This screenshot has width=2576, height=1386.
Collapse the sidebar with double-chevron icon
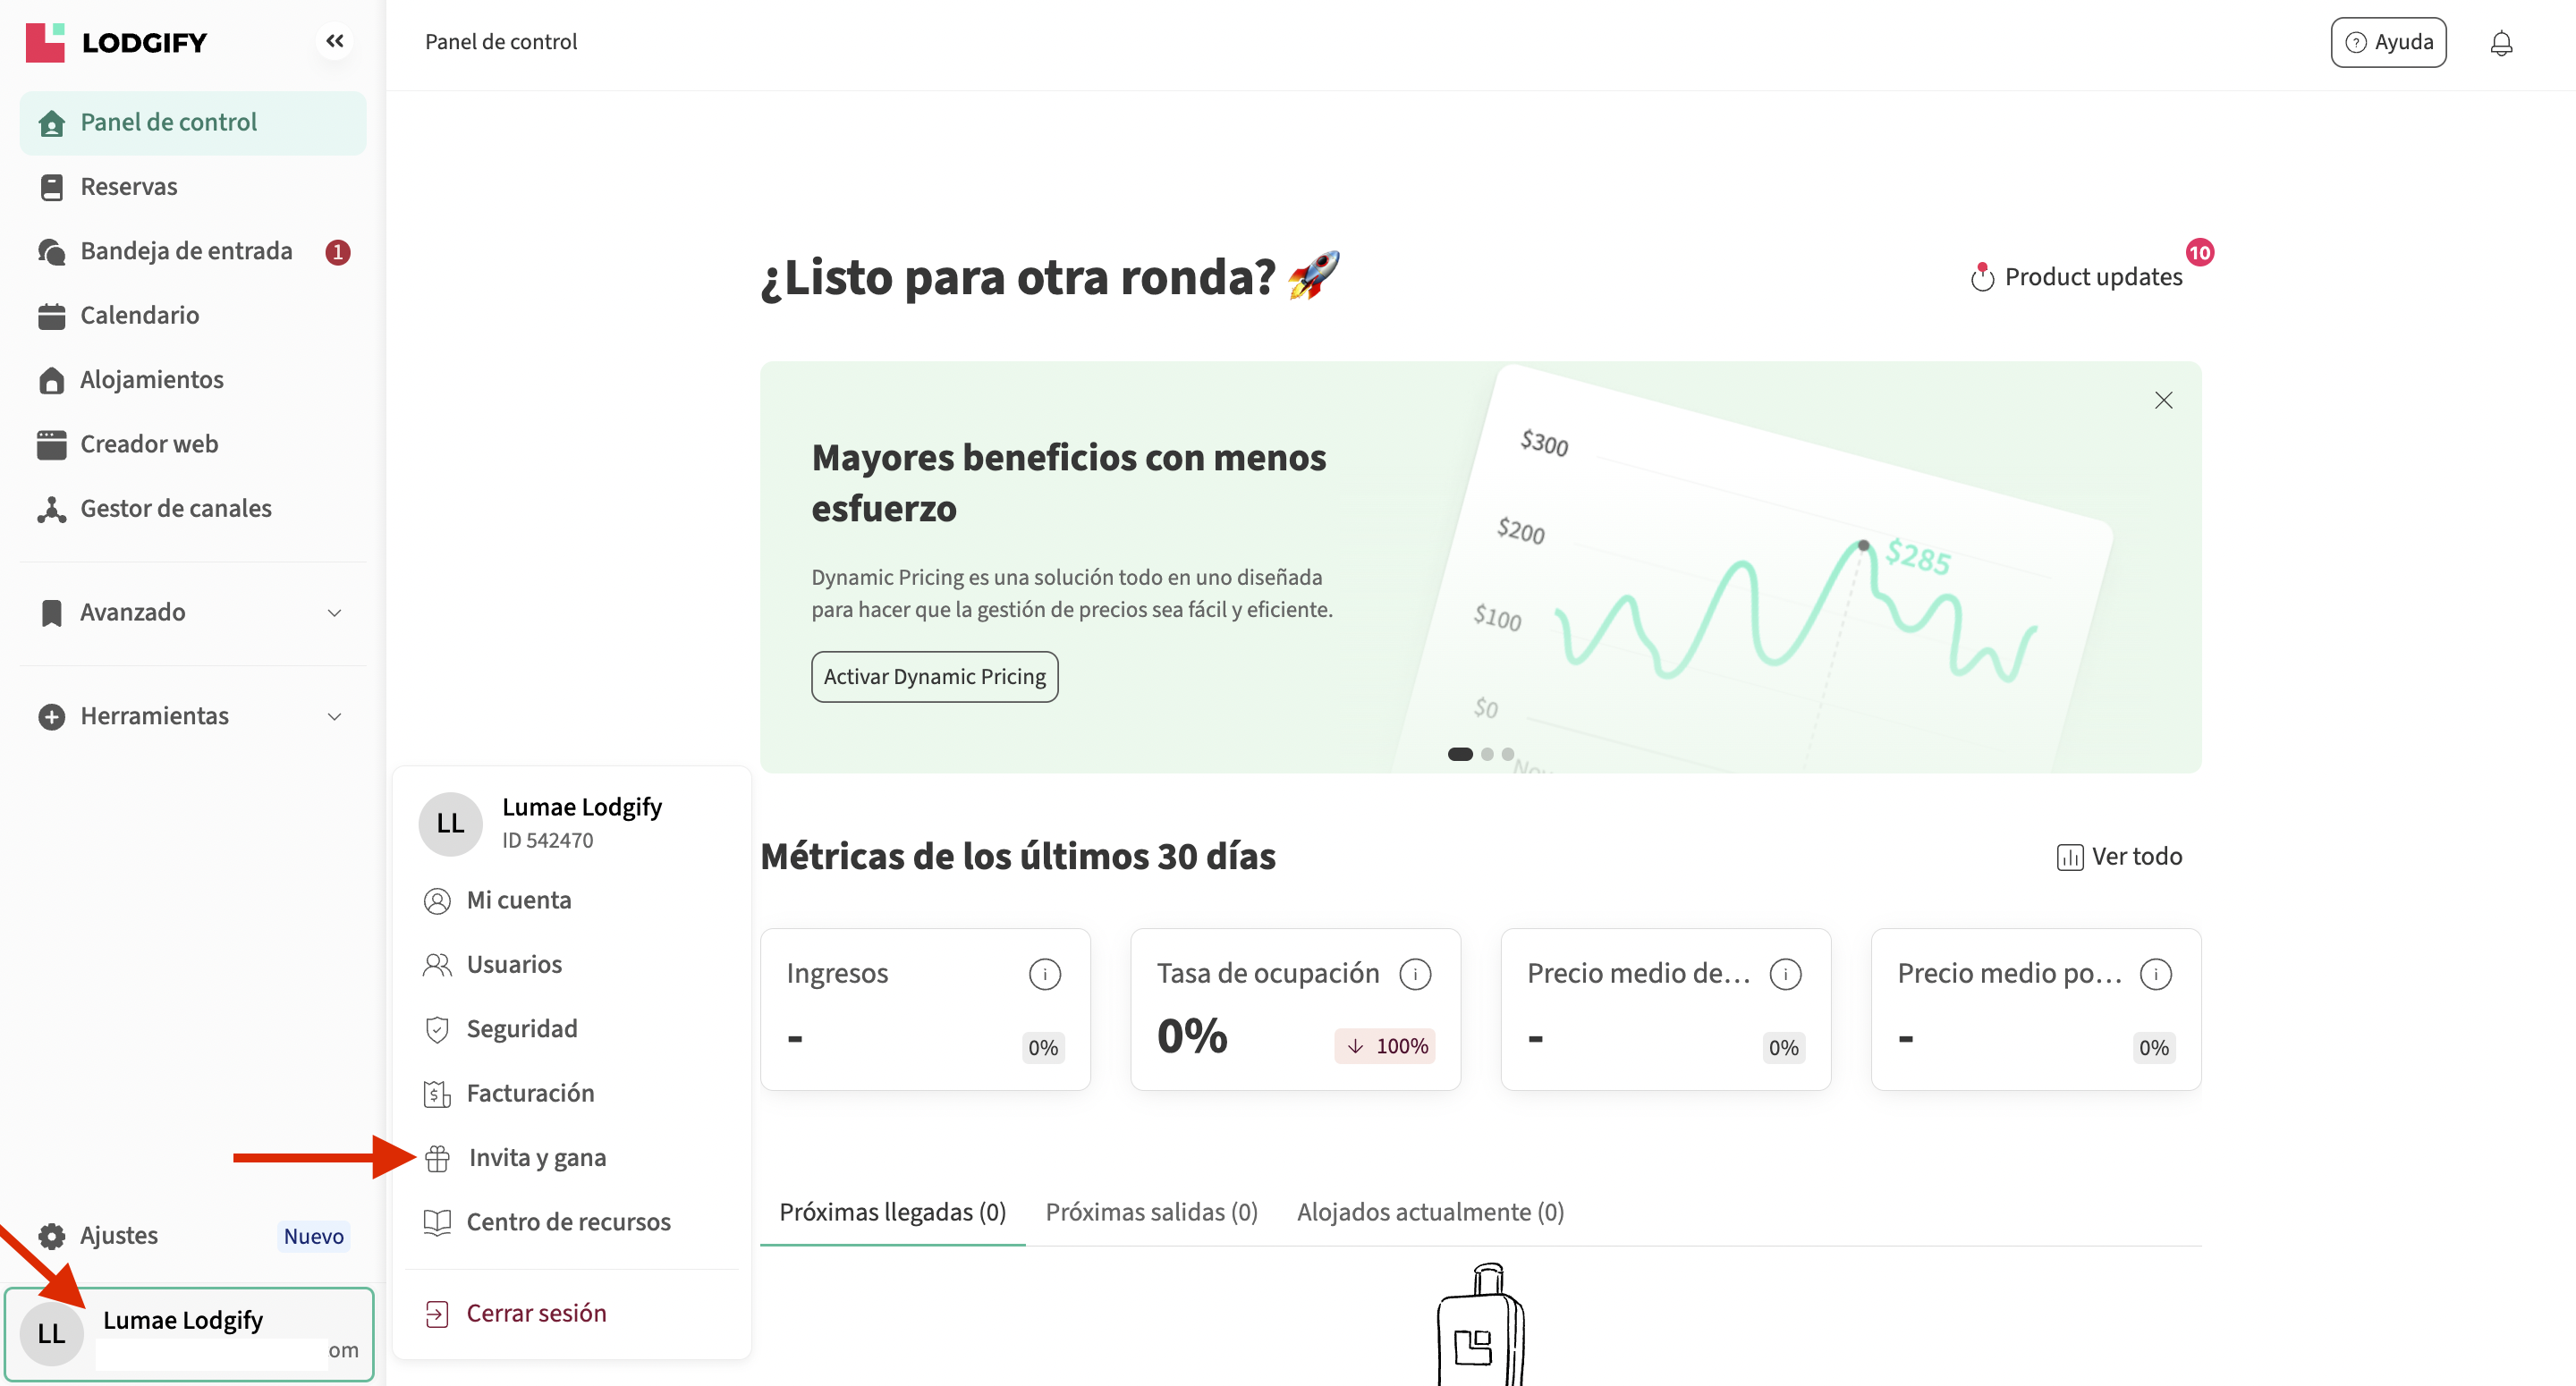point(334,41)
